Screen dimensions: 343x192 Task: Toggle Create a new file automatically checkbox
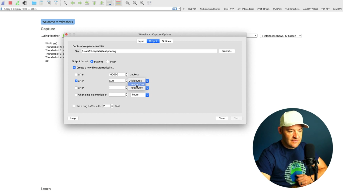tap(74, 68)
